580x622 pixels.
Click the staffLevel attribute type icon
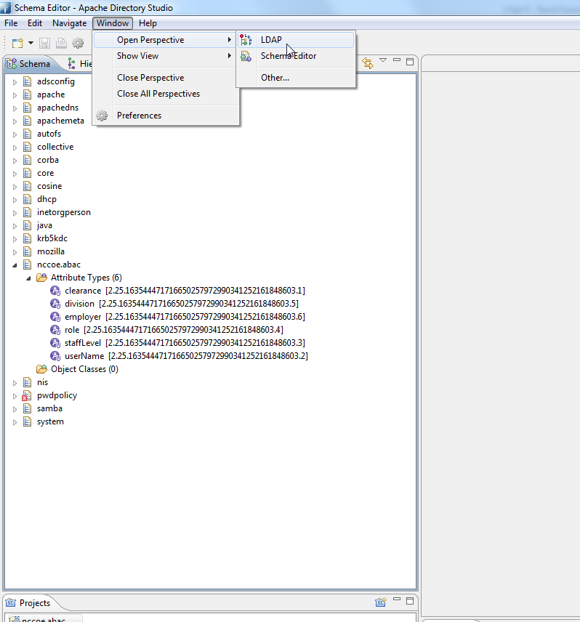click(x=55, y=343)
